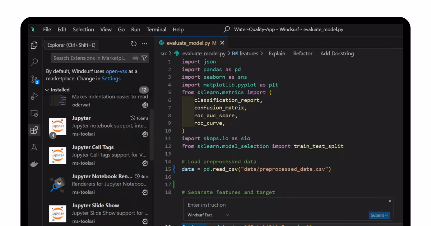The height and width of the screenshot is (226, 431).
Task: Open the Testing flask icon
Action: click(34, 147)
